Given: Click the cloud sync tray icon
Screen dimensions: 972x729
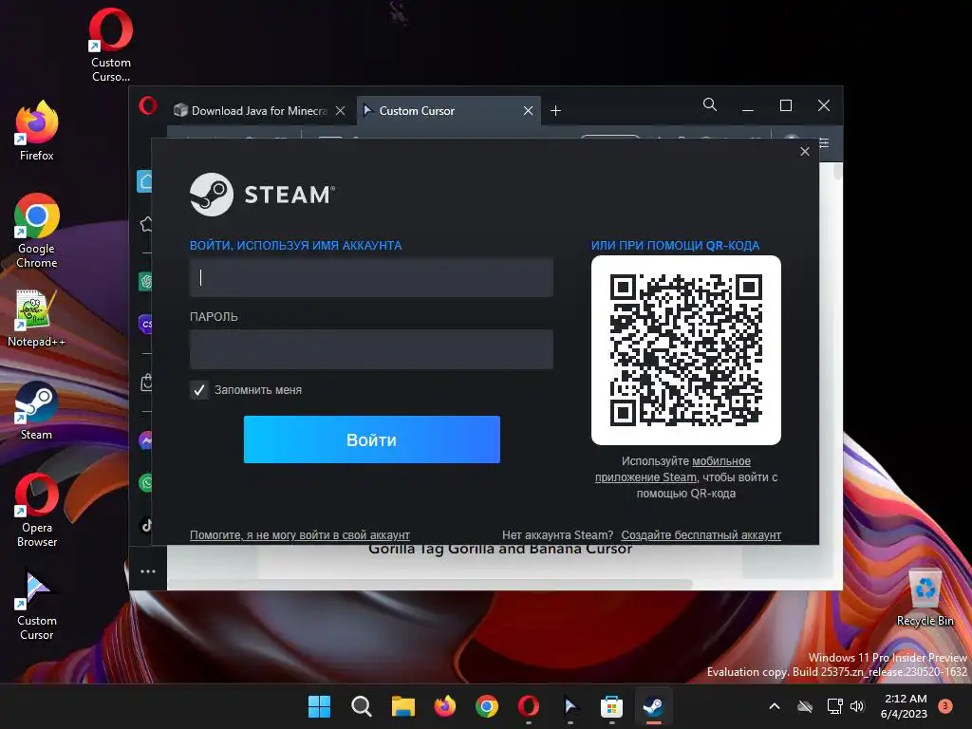Looking at the screenshot, I should pos(805,706).
